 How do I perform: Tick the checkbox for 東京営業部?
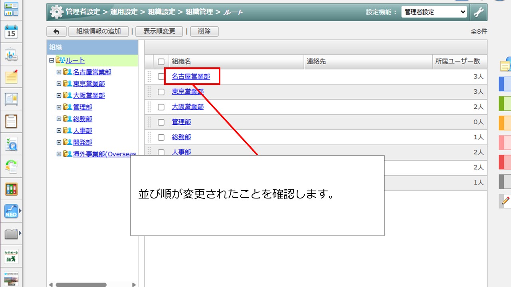(x=161, y=92)
